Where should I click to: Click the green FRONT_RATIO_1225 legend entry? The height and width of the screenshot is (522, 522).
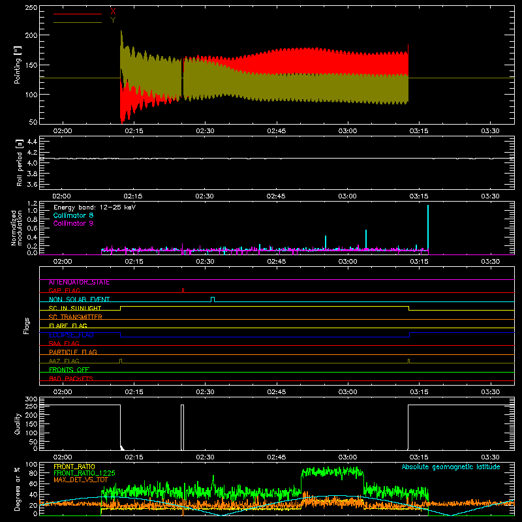click(x=84, y=473)
